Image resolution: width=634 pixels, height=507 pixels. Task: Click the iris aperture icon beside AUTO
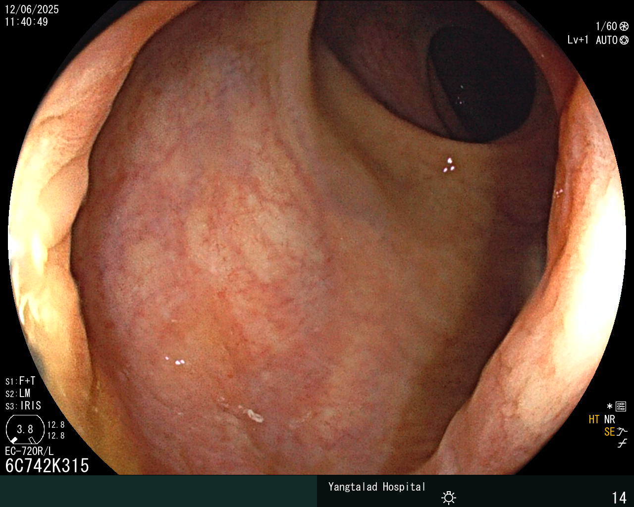624,40
